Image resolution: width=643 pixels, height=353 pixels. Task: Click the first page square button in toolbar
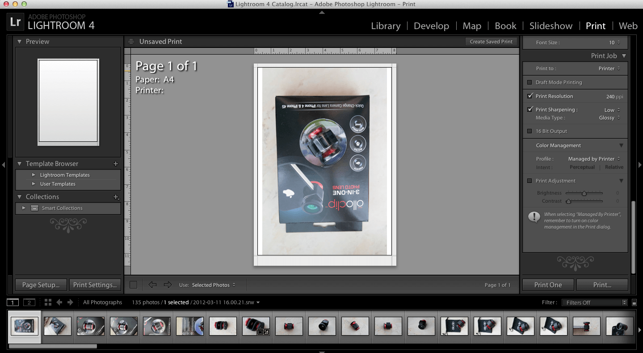point(133,285)
